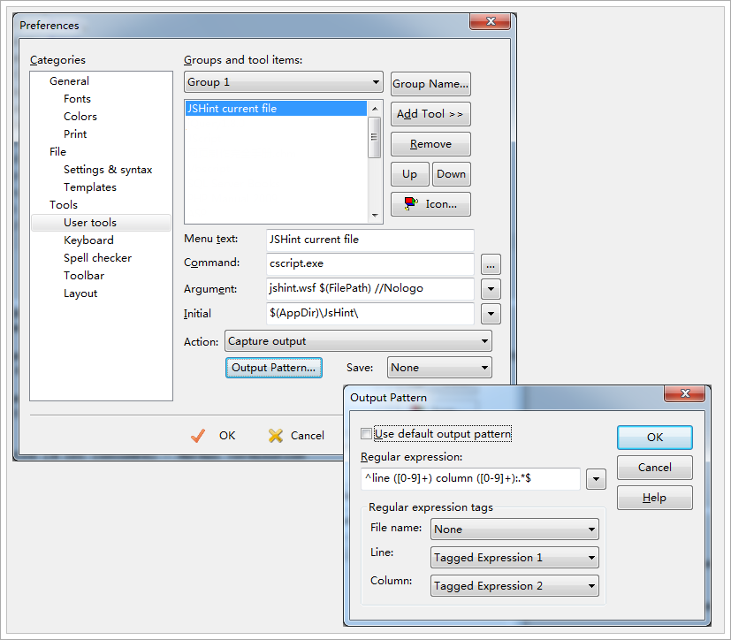
Task: Select the Toolbar category
Action: click(84, 276)
